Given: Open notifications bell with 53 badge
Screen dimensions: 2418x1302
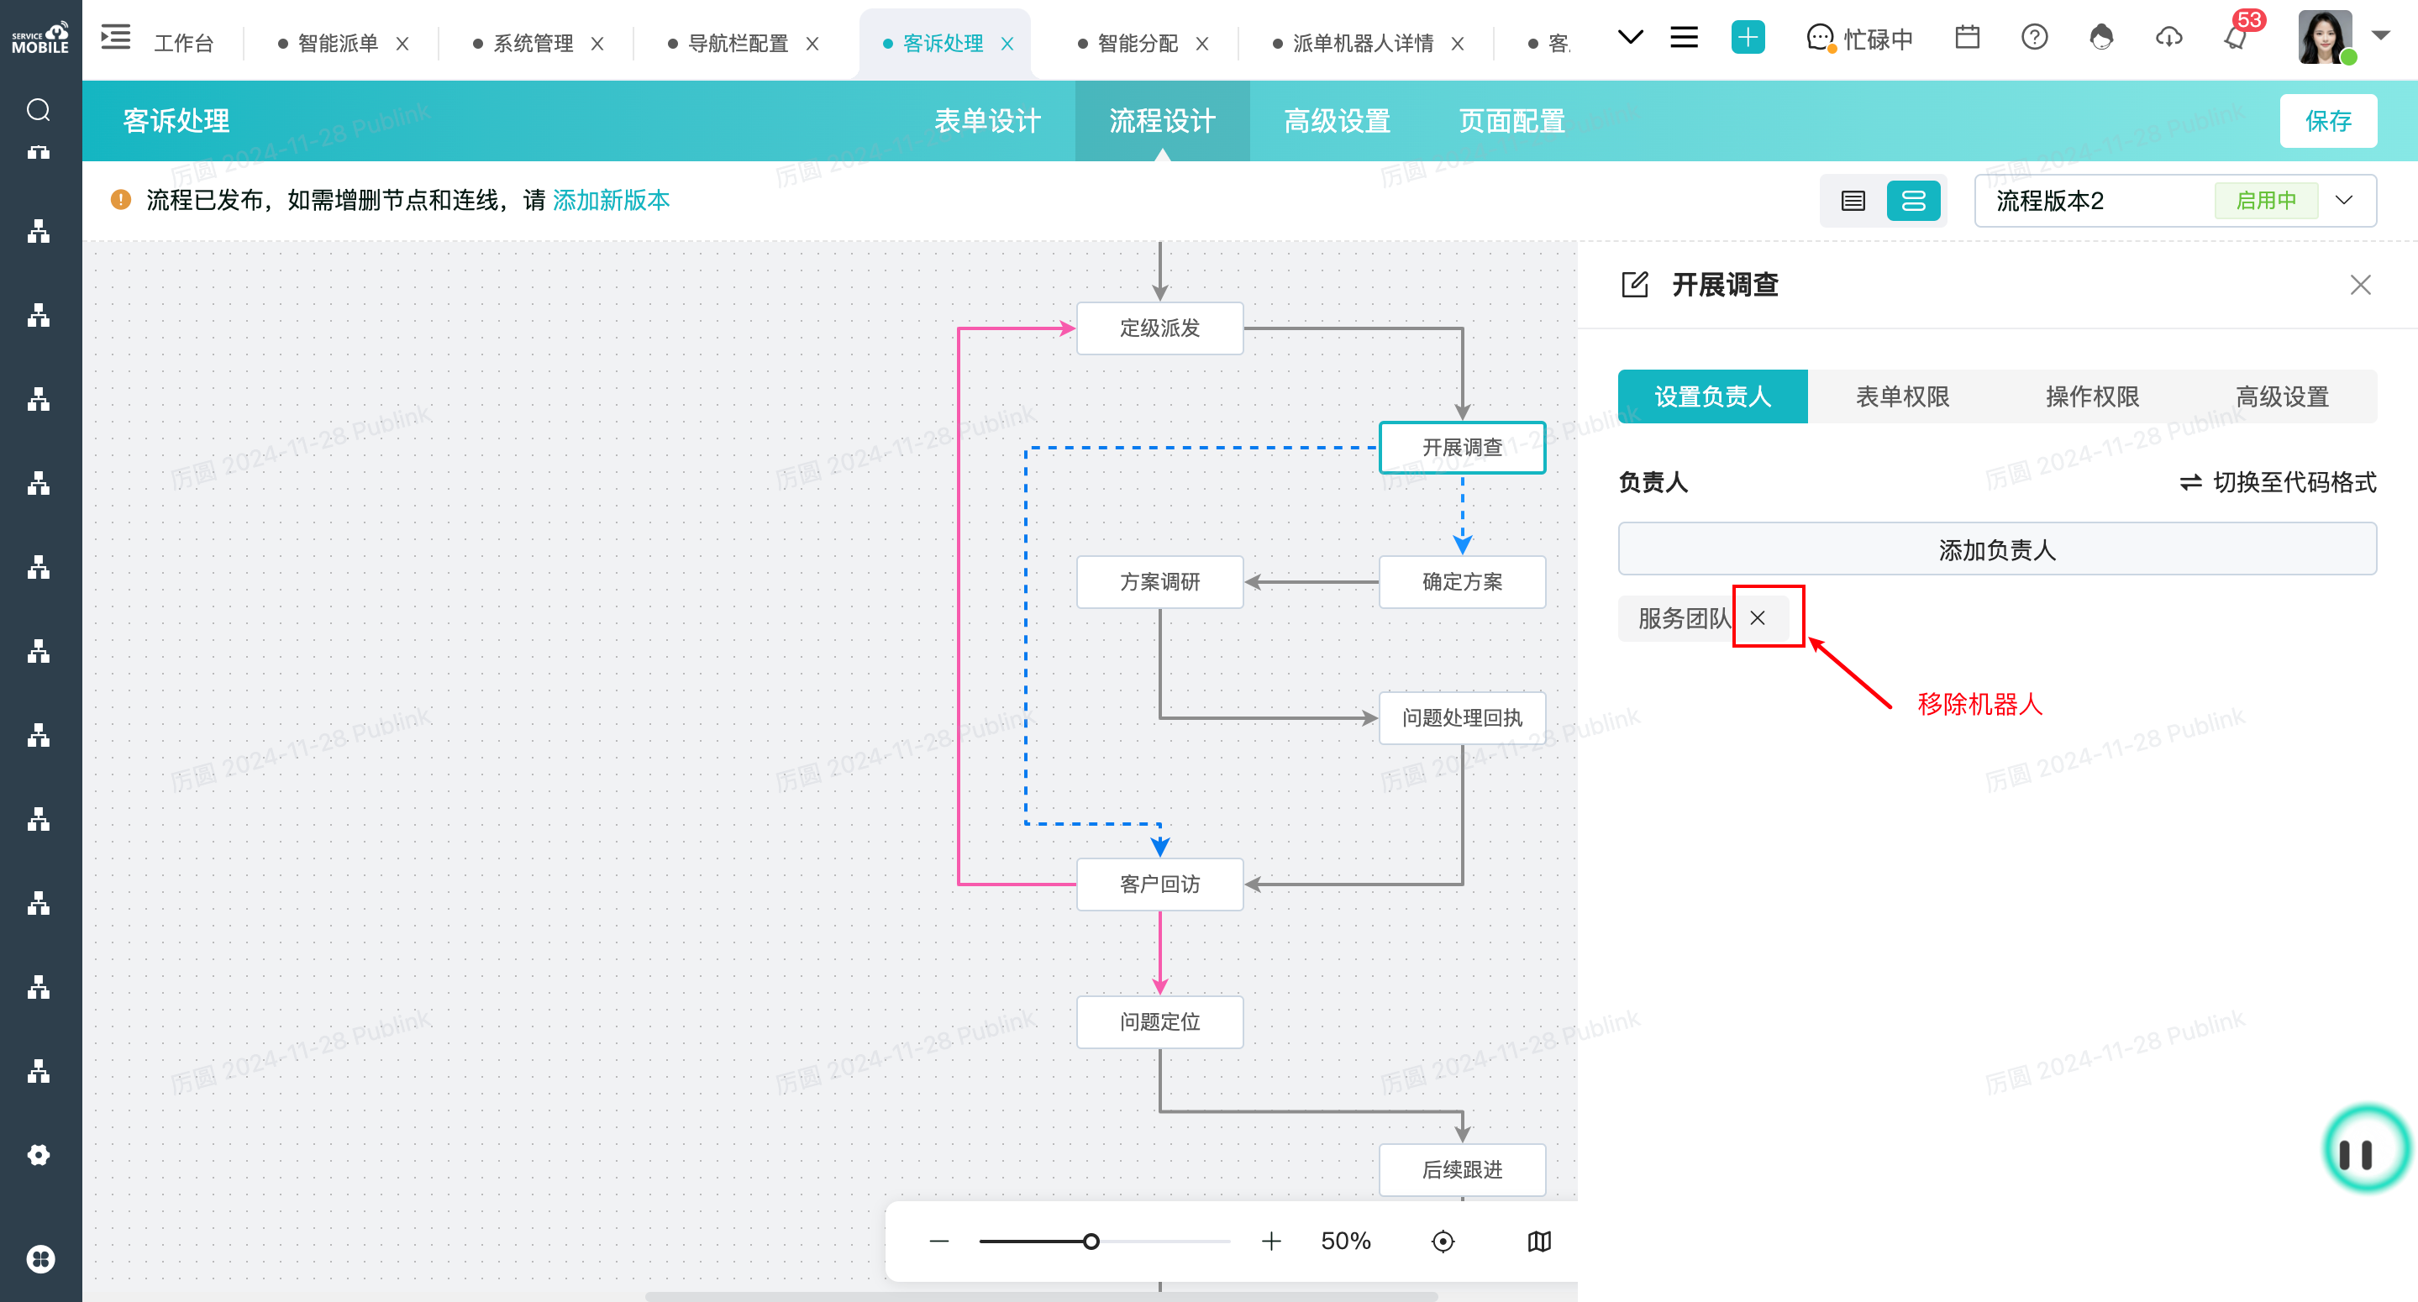Looking at the screenshot, I should pos(2237,38).
